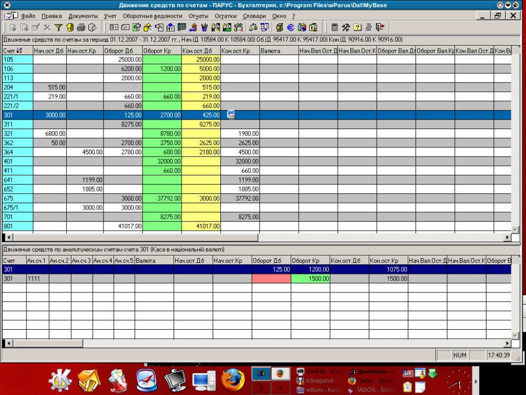This screenshot has height=395, width=526.
Task: Click the filter funnel icon in toolbar
Action: (58, 27)
